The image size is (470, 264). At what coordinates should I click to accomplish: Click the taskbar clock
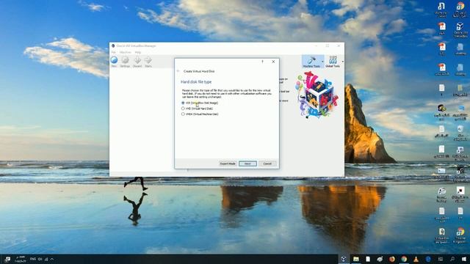click(x=20, y=259)
